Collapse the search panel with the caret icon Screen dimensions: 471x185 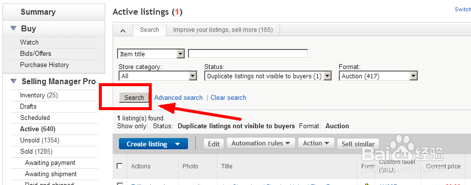(x=123, y=30)
